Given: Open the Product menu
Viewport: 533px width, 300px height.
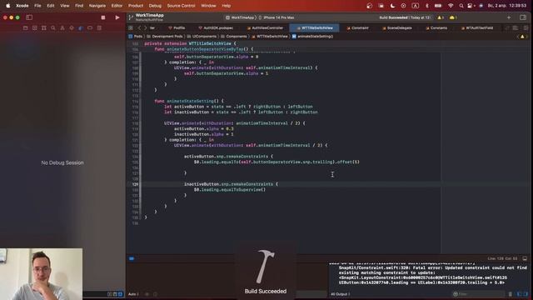Looking at the screenshot, I should coord(136,6).
